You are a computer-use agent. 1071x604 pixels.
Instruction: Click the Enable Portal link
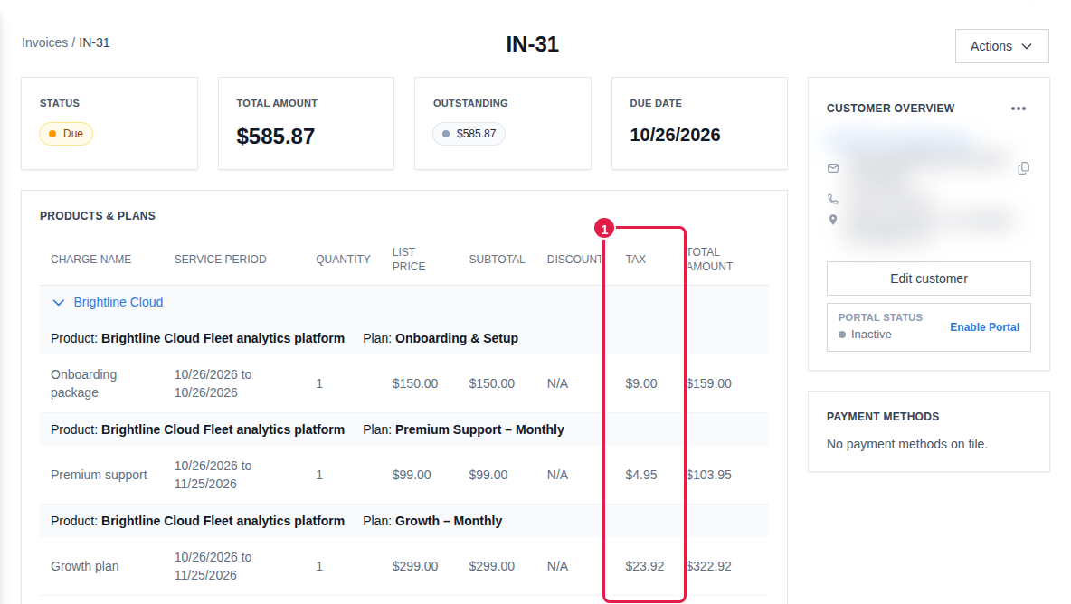pyautogui.click(x=984, y=327)
